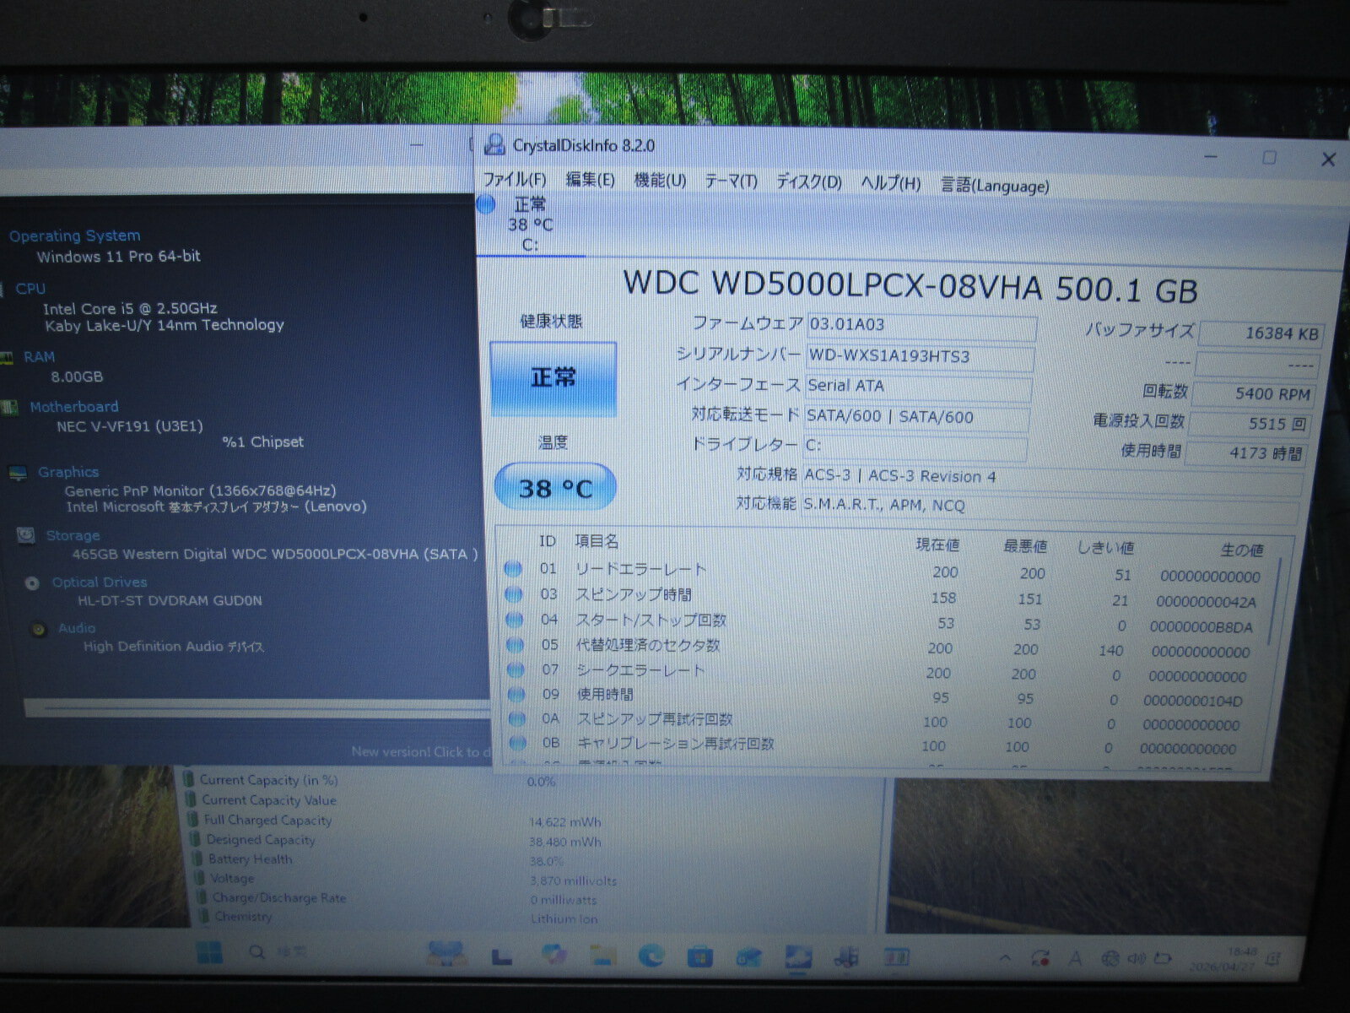1350x1013 pixels.
Task: Click the firmware field 03.01A03
Action: (921, 326)
